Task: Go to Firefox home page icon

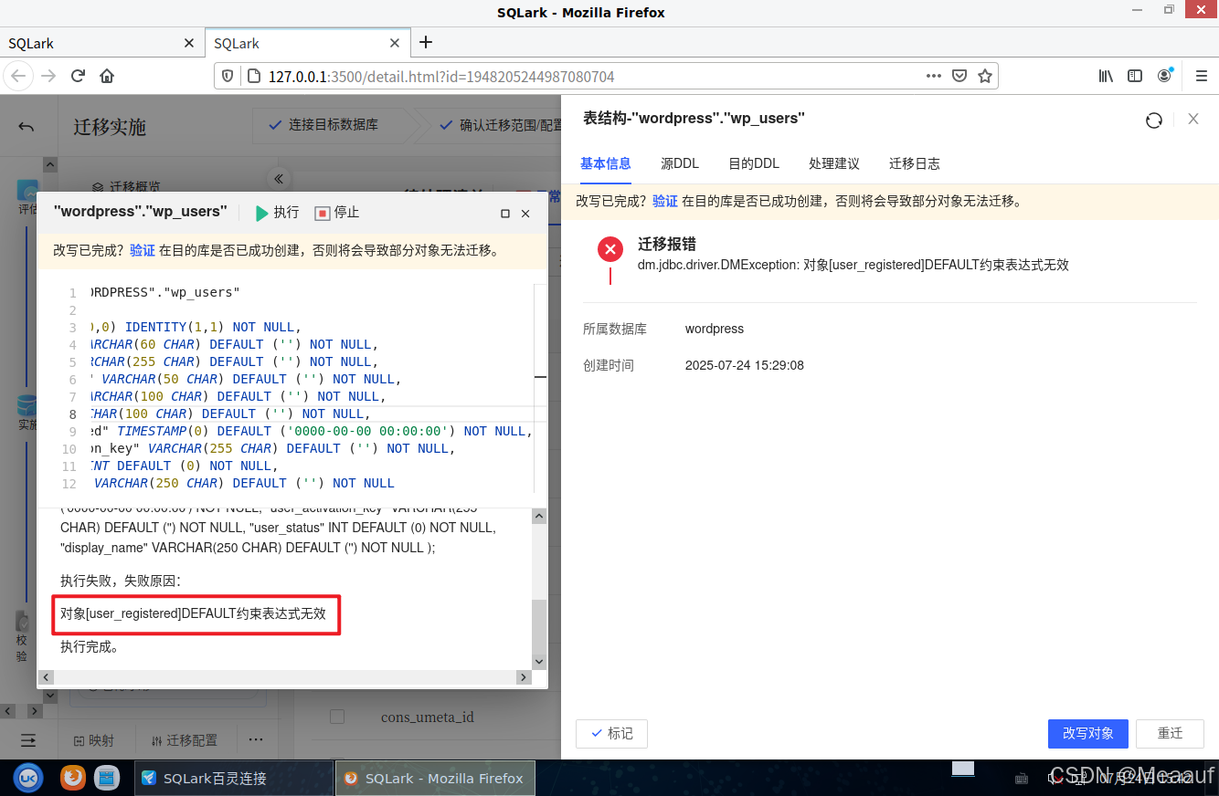Action: point(107,76)
